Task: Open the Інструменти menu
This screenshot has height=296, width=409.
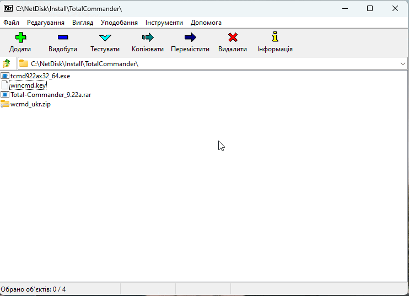Action: [164, 23]
